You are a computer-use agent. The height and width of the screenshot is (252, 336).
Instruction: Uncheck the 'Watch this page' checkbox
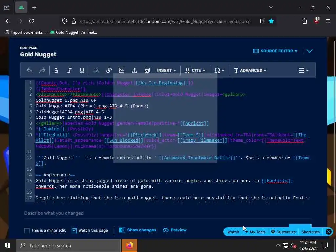pyautogui.click(x=74, y=230)
